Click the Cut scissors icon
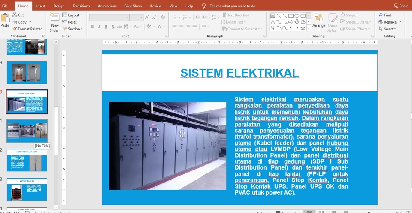Screen dimensions: 412x213 (15, 15)
